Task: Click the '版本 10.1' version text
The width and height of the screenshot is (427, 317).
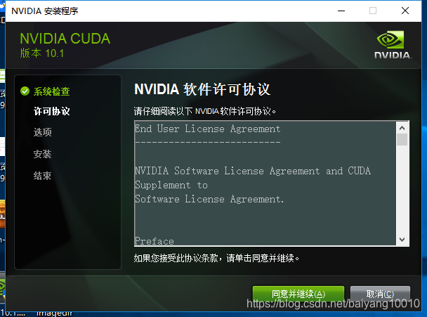Action: coord(42,53)
